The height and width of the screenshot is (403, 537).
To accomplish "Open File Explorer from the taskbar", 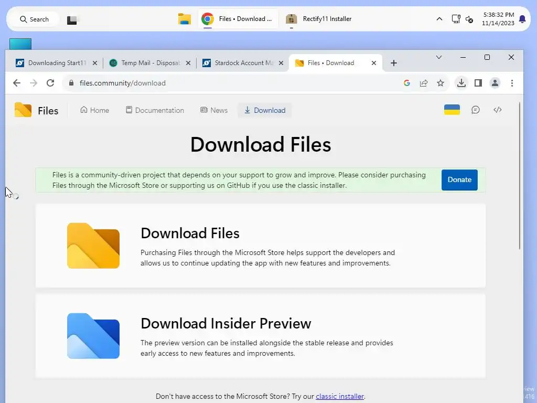I will [184, 19].
